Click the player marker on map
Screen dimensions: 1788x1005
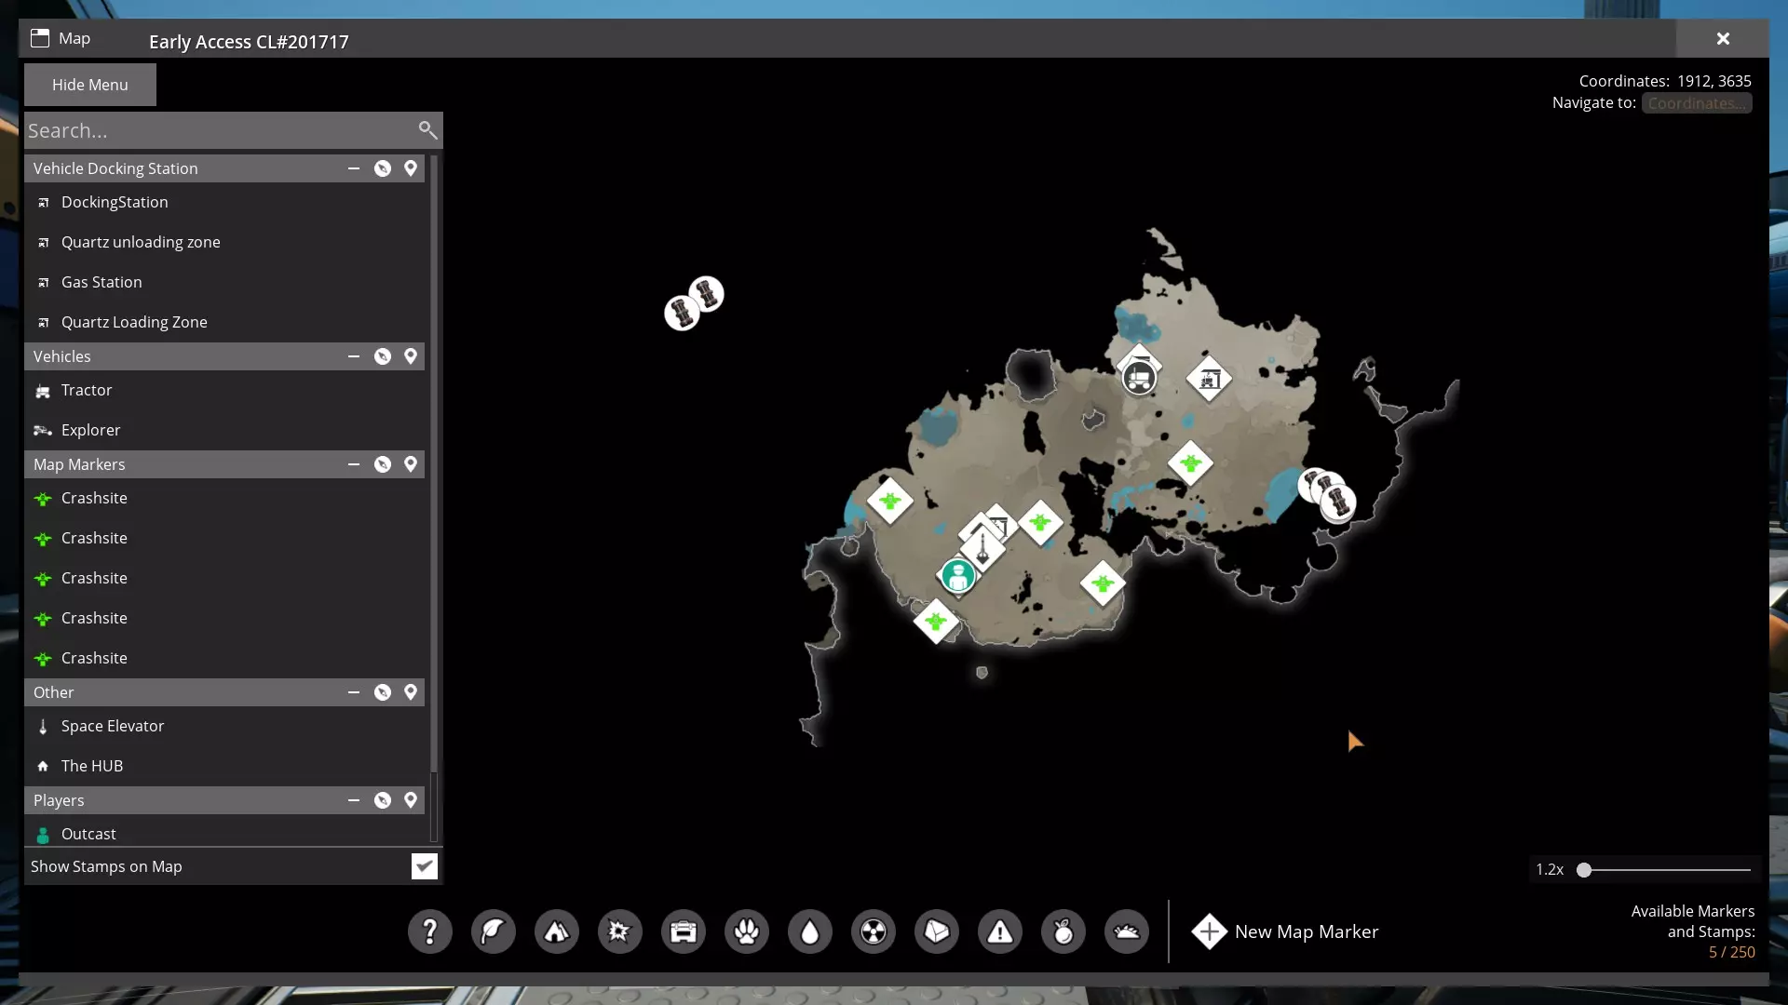957,576
